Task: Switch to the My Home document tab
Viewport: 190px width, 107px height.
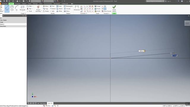Action: pos(43,103)
